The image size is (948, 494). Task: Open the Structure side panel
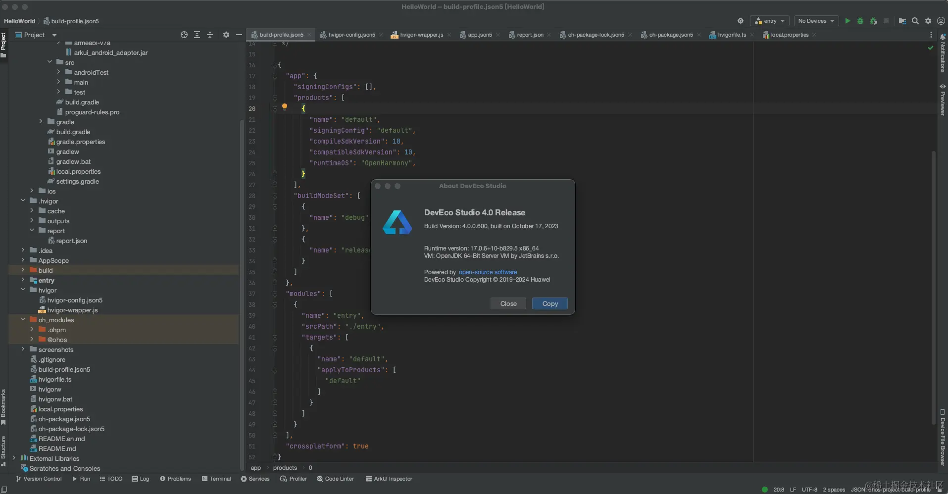click(3, 451)
